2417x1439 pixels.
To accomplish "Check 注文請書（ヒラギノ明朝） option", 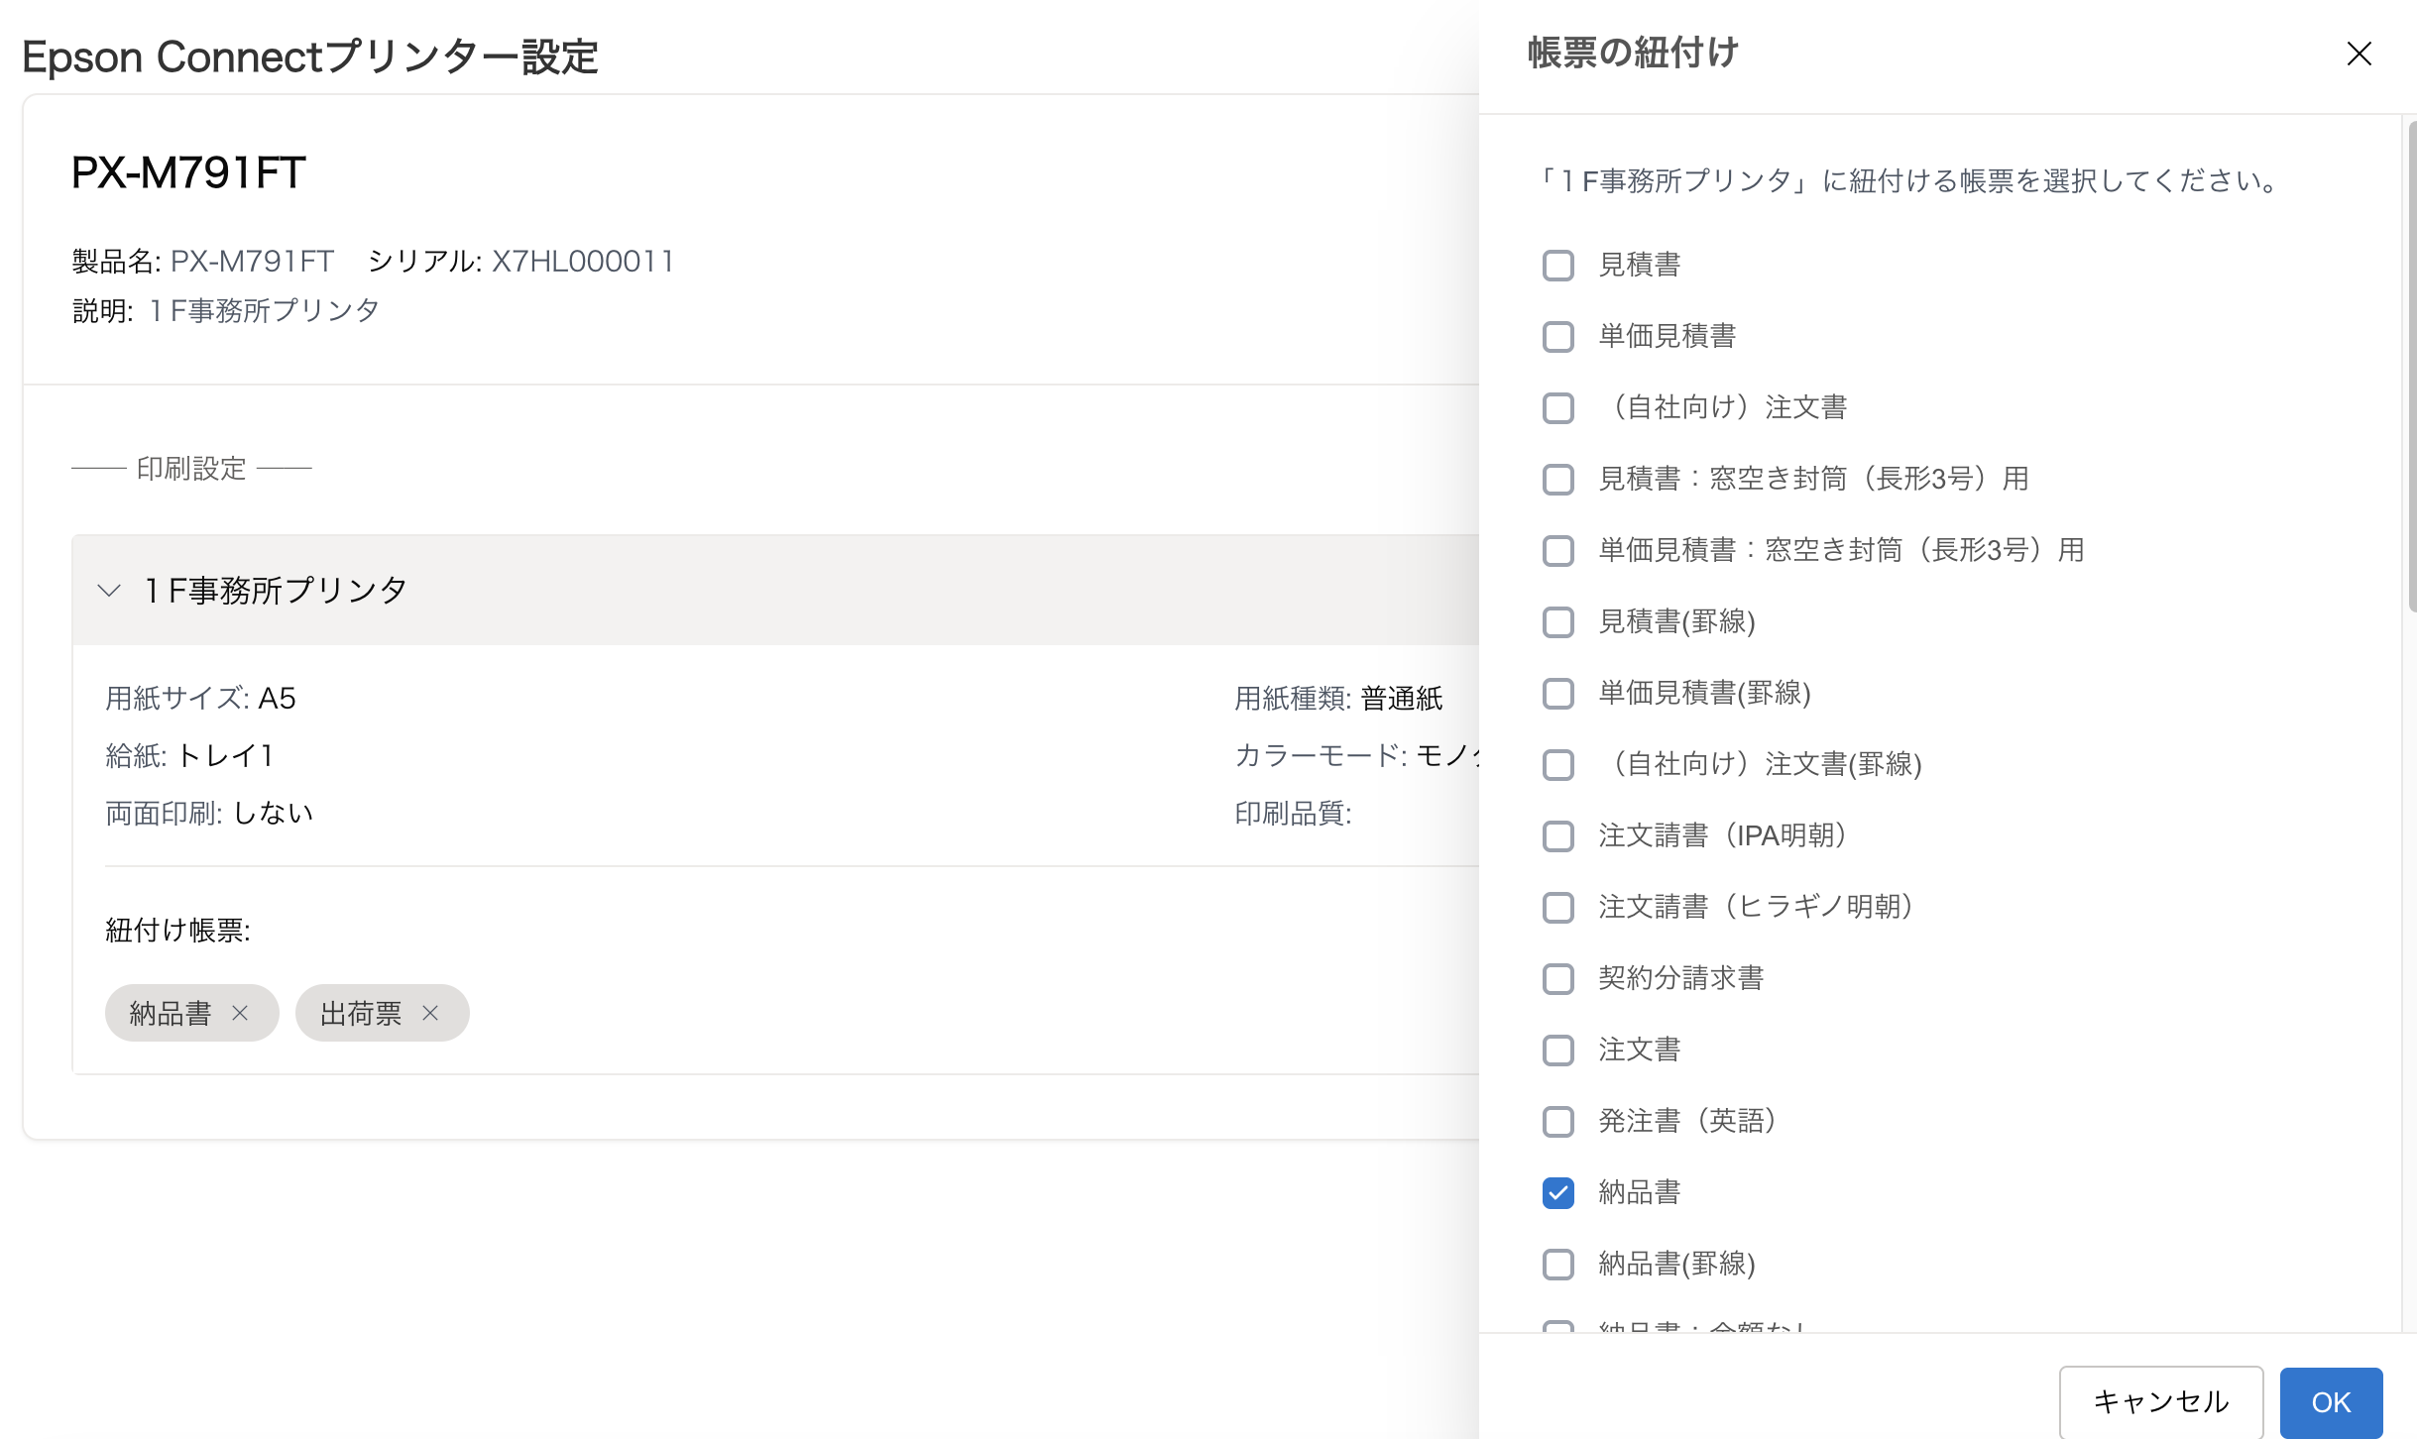I will click(x=1558, y=908).
